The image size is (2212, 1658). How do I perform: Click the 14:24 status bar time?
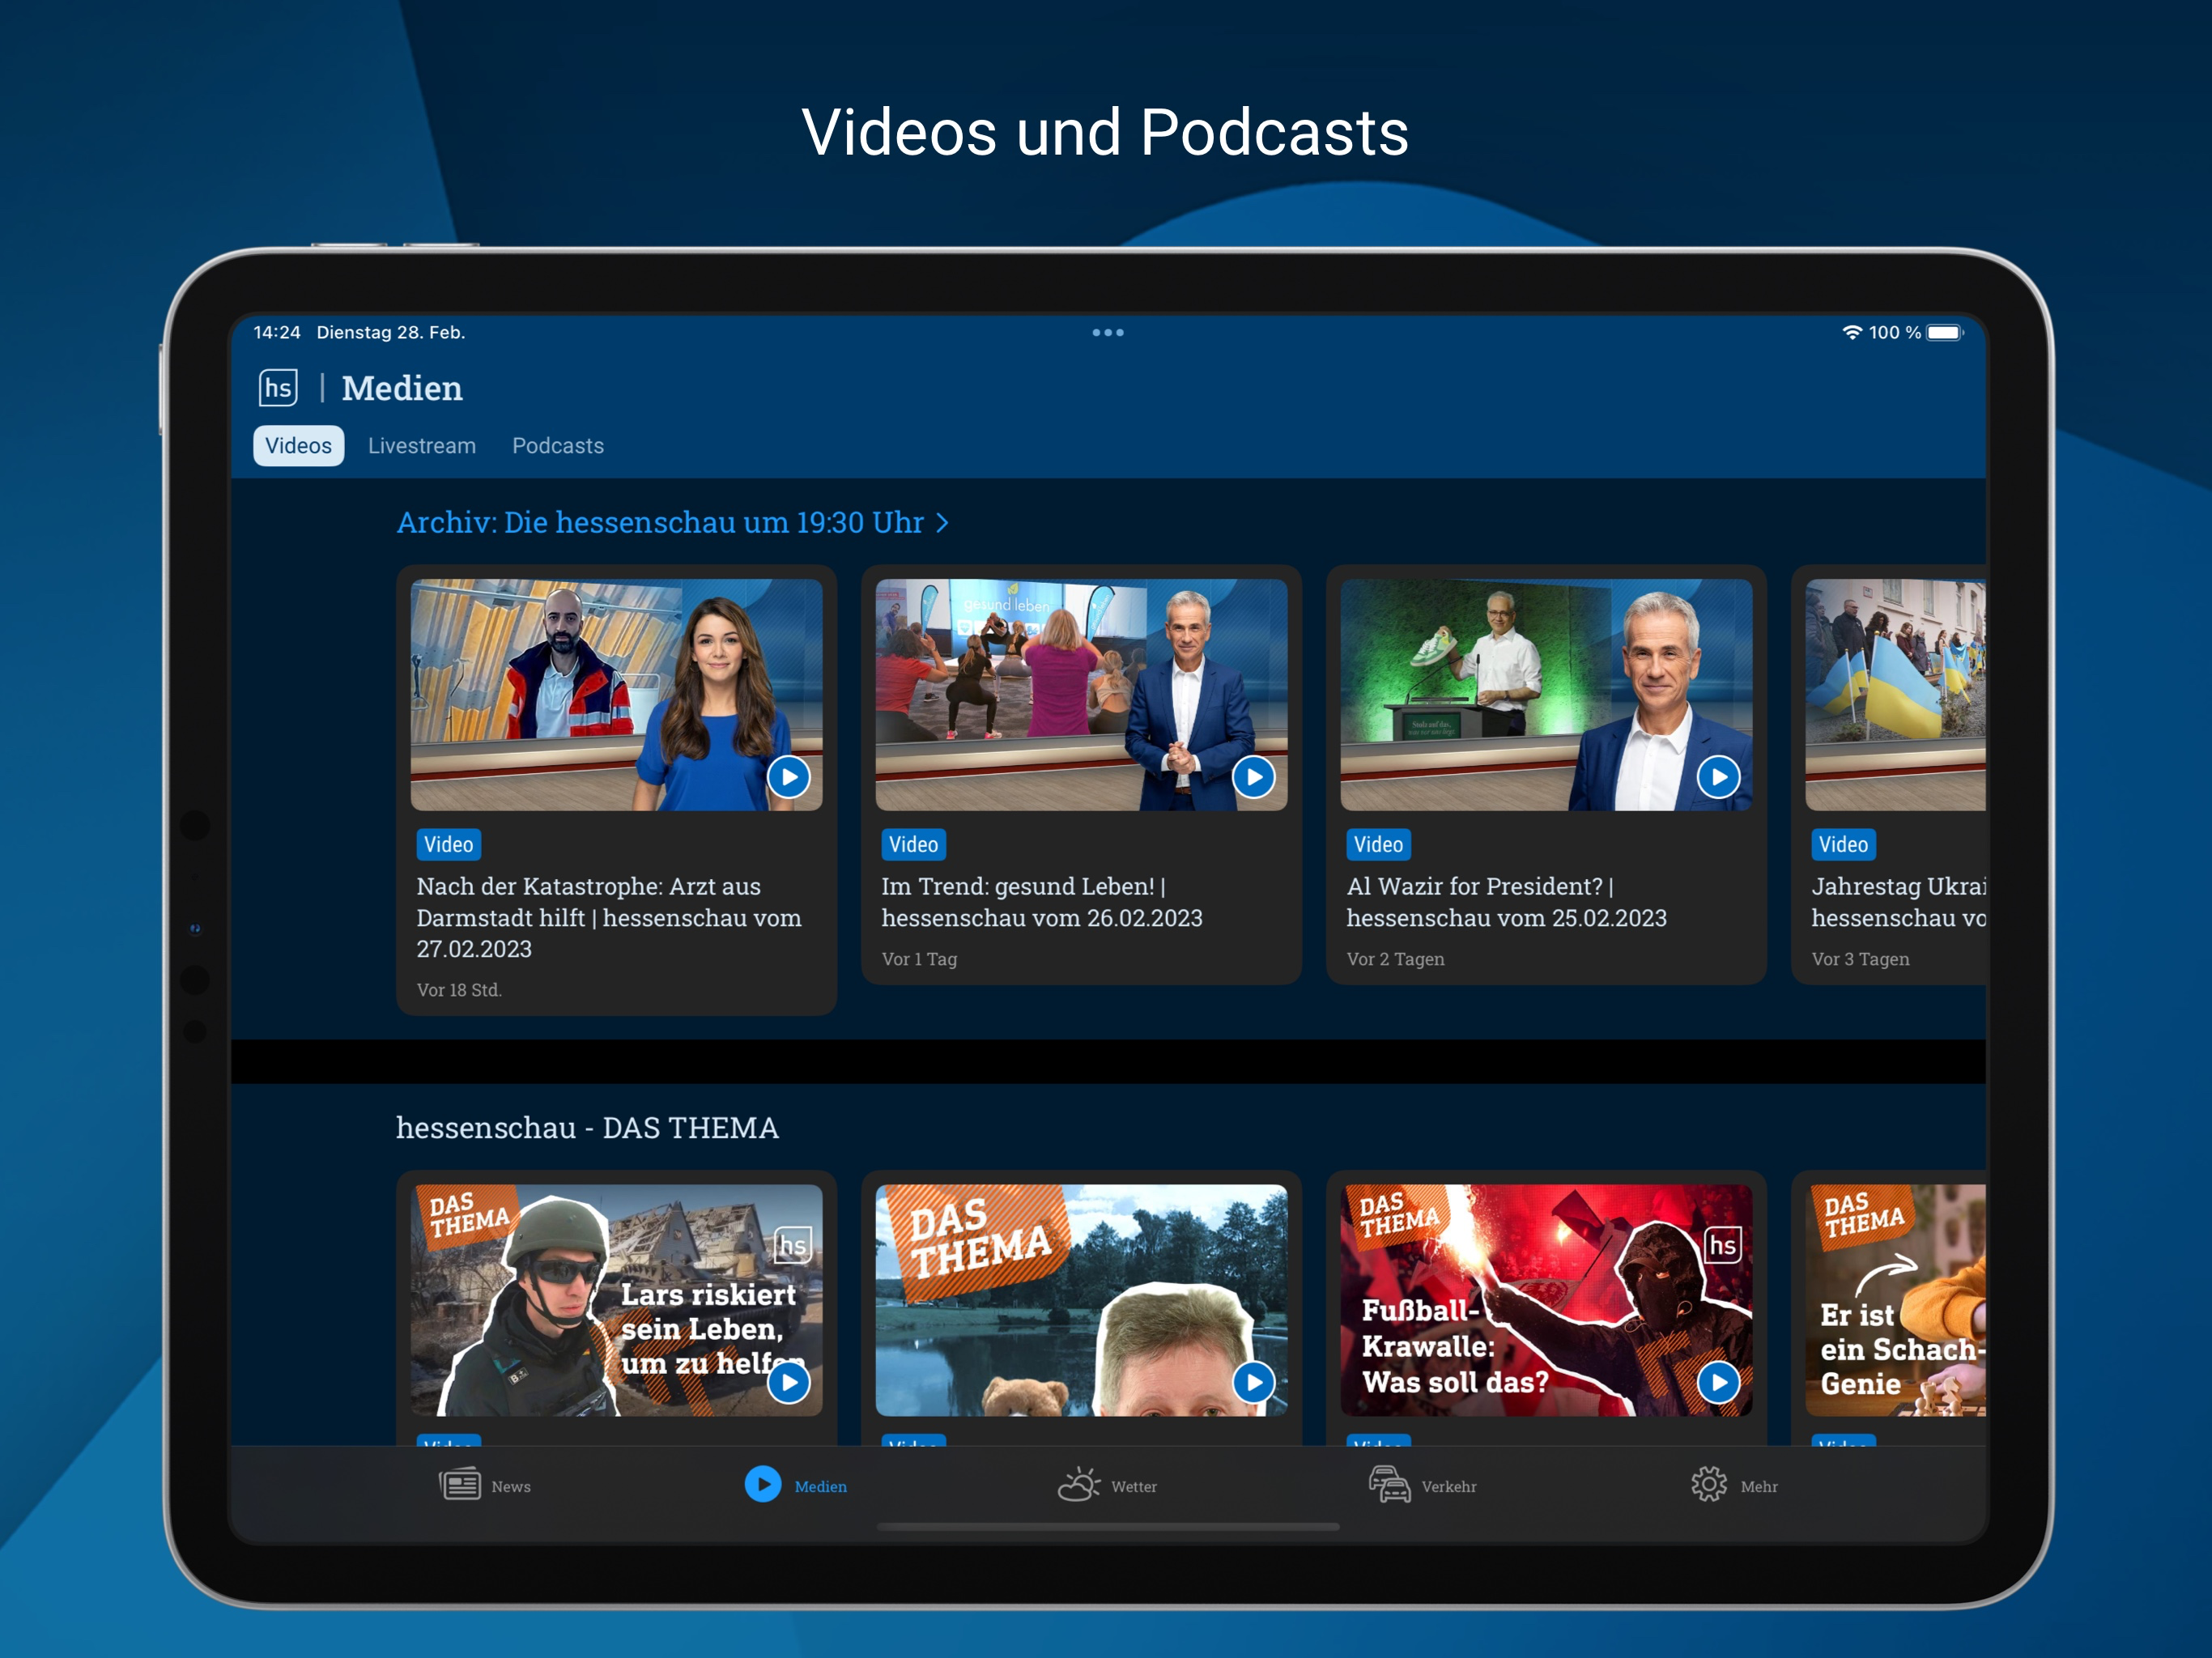tap(277, 332)
